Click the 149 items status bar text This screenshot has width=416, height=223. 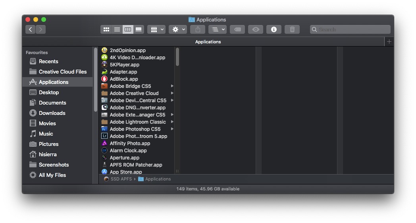click(x=208, y=189)
